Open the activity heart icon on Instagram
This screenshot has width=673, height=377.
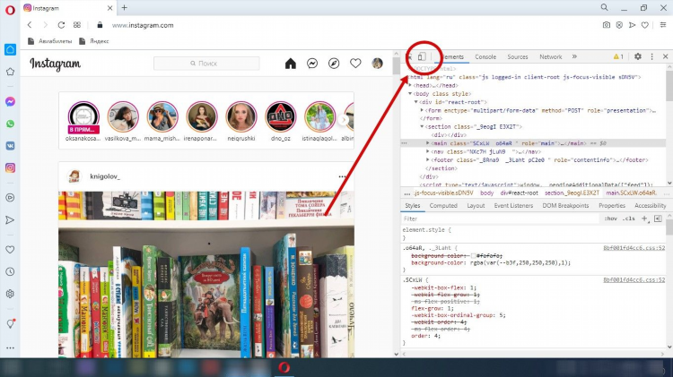click(x=355, y=64)
